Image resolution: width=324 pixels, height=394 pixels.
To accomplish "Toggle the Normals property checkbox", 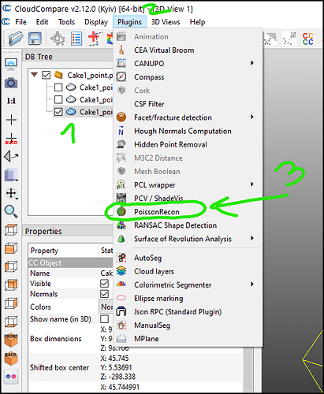I will coord(104,294).
